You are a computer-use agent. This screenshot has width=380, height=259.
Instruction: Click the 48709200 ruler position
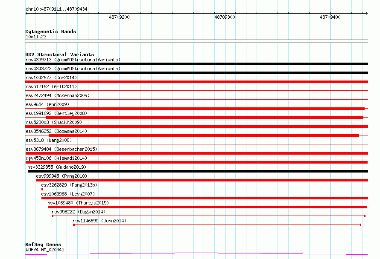click(x=119, y=17)
